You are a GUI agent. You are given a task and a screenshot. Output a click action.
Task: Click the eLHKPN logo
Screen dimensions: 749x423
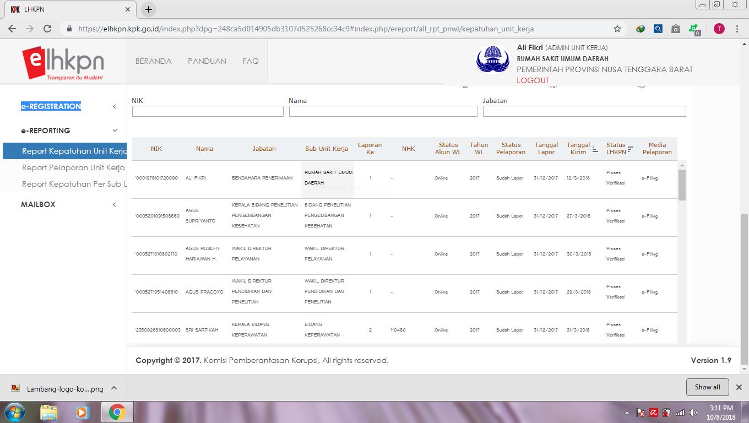coord(62,63)
